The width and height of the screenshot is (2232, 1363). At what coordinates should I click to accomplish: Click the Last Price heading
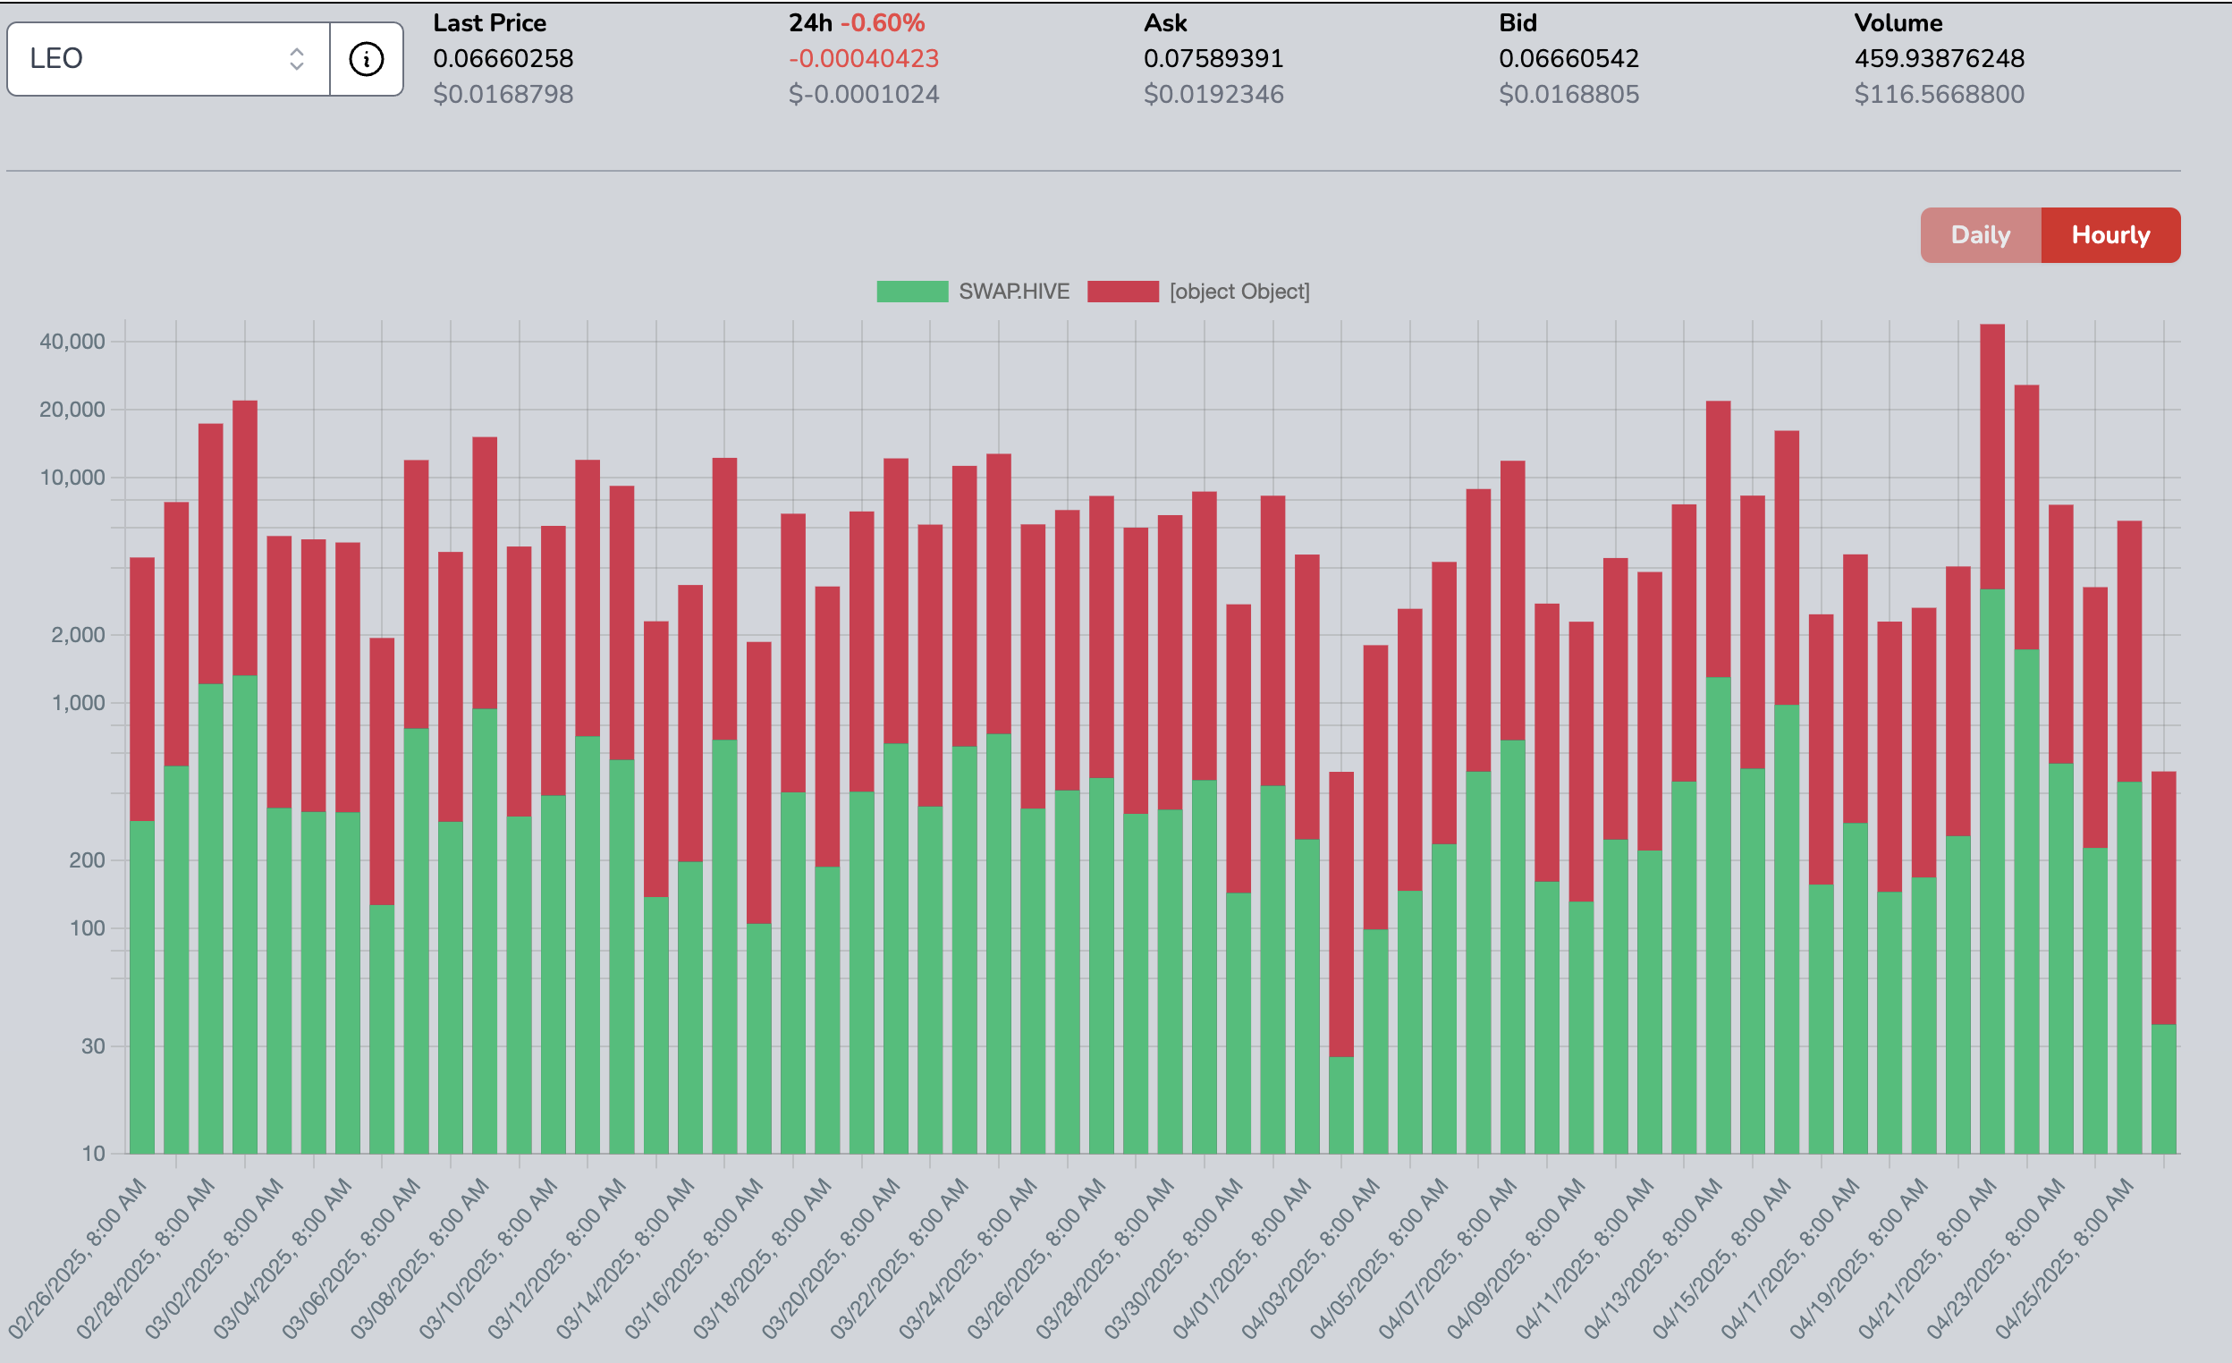pyautogui.click(x=489, y=22)
